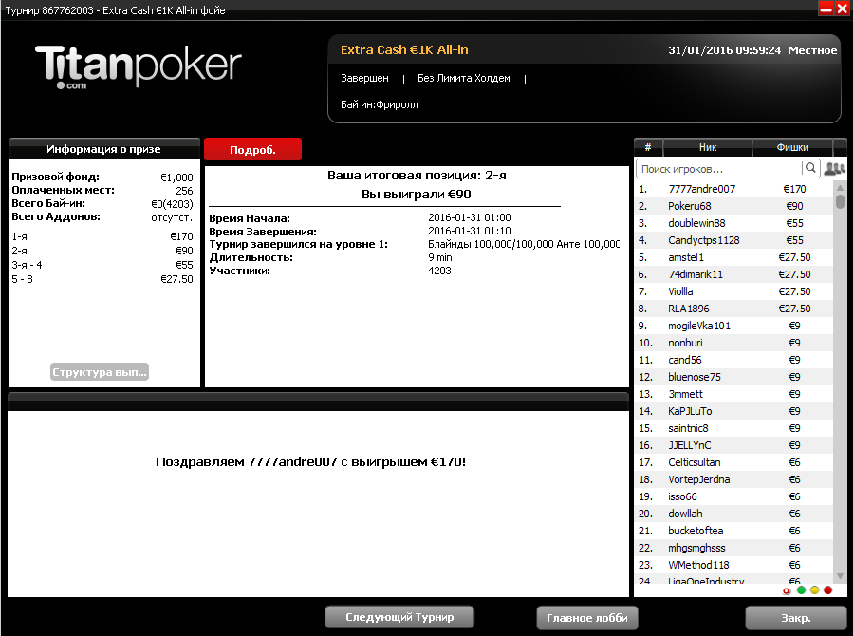Image resolution: width=854 pixels, height=636 pixels.
Task: Click the Длительность value 9 min
Action: 440,257
